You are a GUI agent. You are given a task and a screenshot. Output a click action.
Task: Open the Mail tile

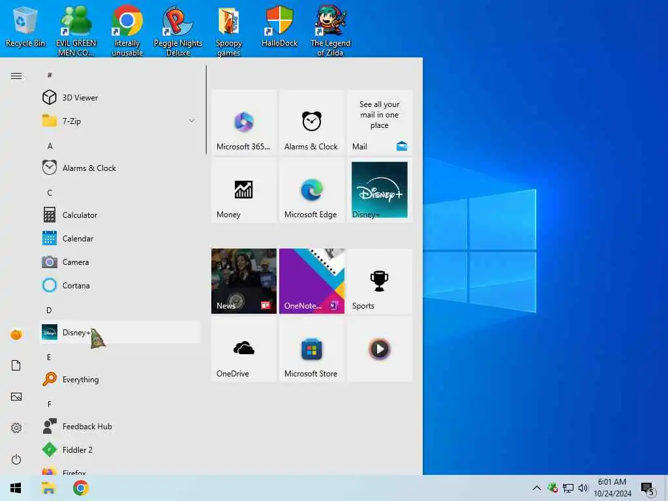pyautogui.click(x=380, y=122)
